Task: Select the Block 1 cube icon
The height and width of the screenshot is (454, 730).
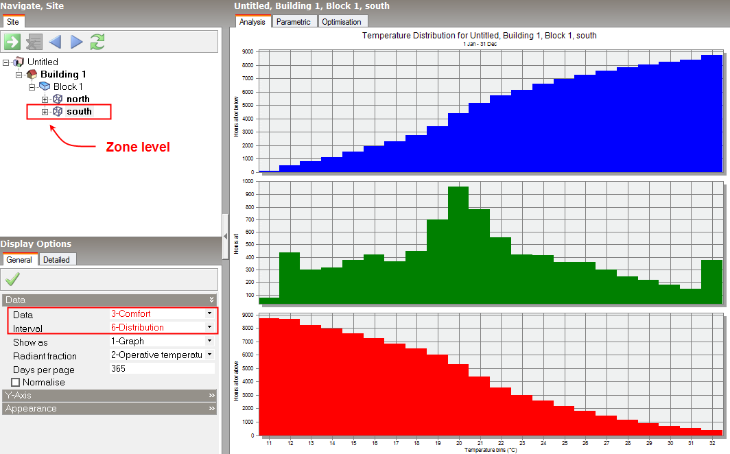Action: (x=45, y=86)
